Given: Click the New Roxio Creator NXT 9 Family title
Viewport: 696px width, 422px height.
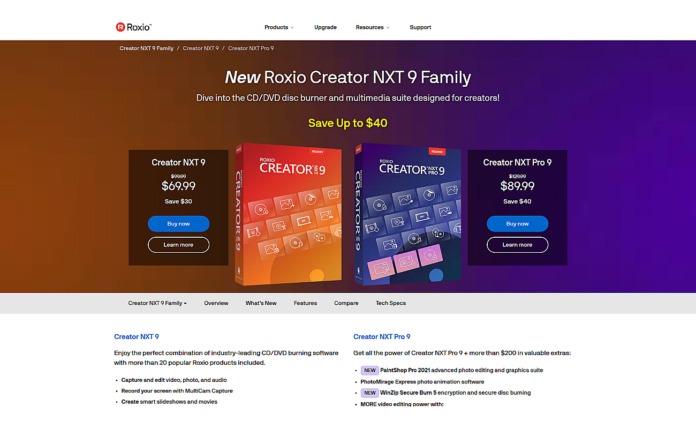Looking at the screenshot, I should (348, 78).
